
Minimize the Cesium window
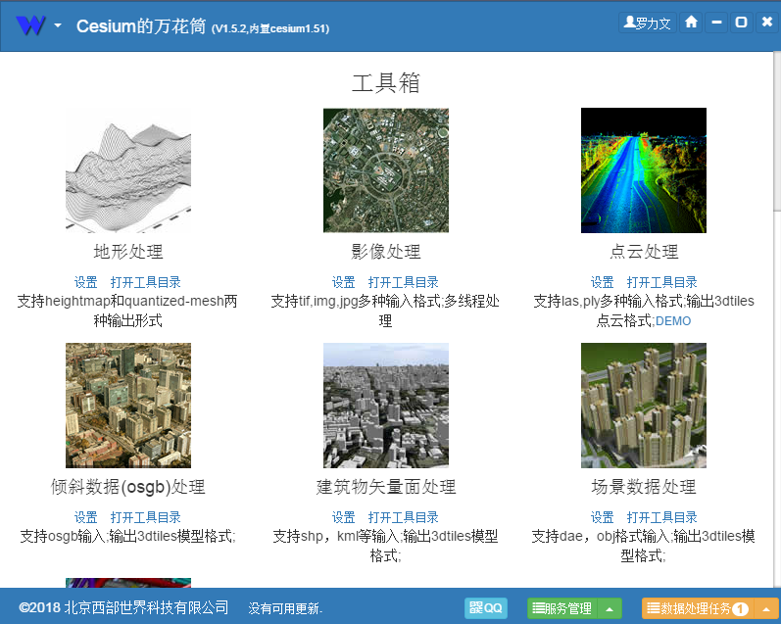pos(716,23)
